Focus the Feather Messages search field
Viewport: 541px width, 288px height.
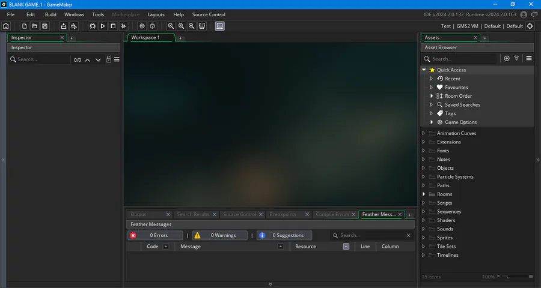[x=371, y=235]
